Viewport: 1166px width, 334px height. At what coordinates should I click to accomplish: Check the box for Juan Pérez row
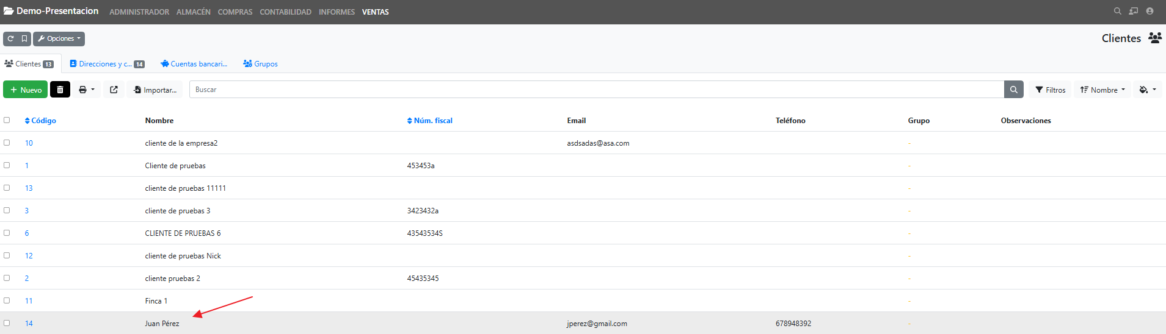7,323
